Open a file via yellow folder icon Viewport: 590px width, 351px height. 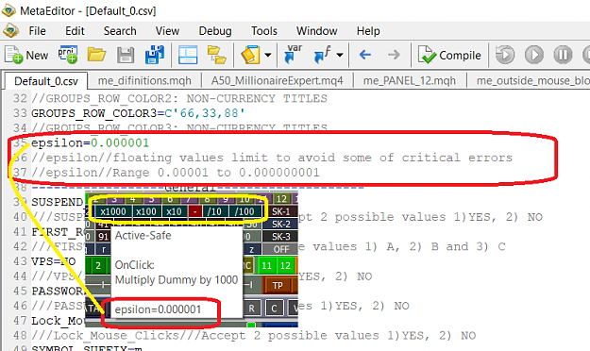(x=96, y=55)
